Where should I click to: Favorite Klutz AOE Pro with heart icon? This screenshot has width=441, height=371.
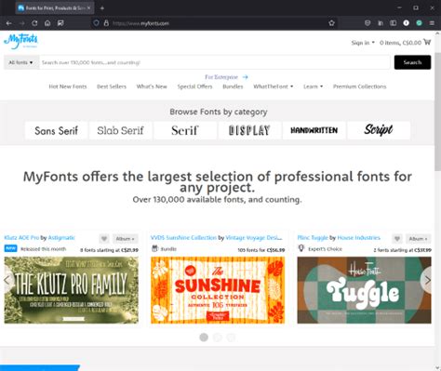(x=104, y=239)
